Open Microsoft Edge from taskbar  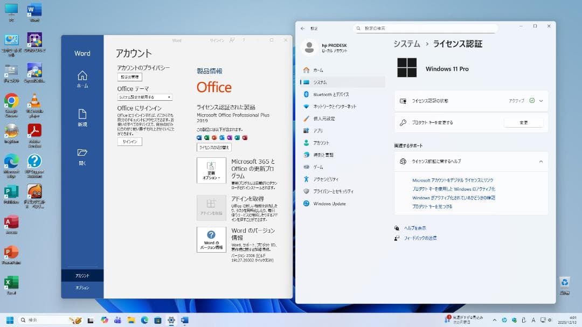(x=144, y=321)
